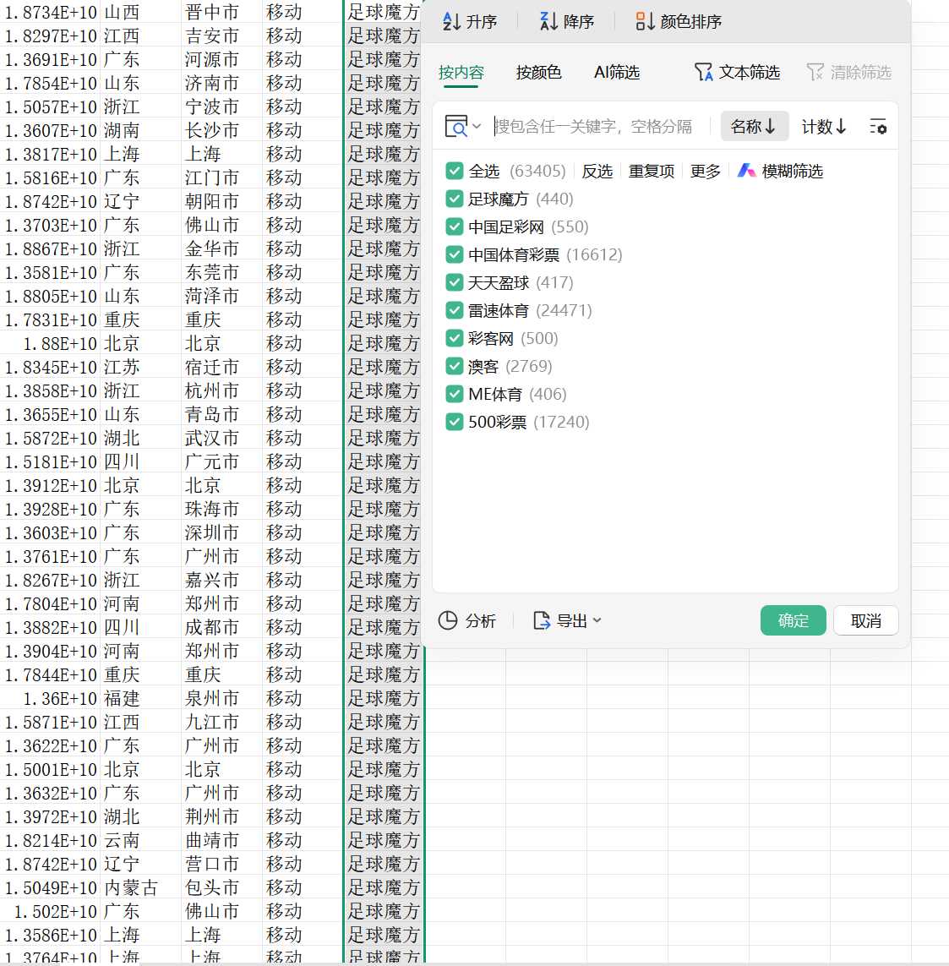Switch to 按颜色 tab
Image resolution: width=949 pixels, height=966 pixels.
(539, 73)
